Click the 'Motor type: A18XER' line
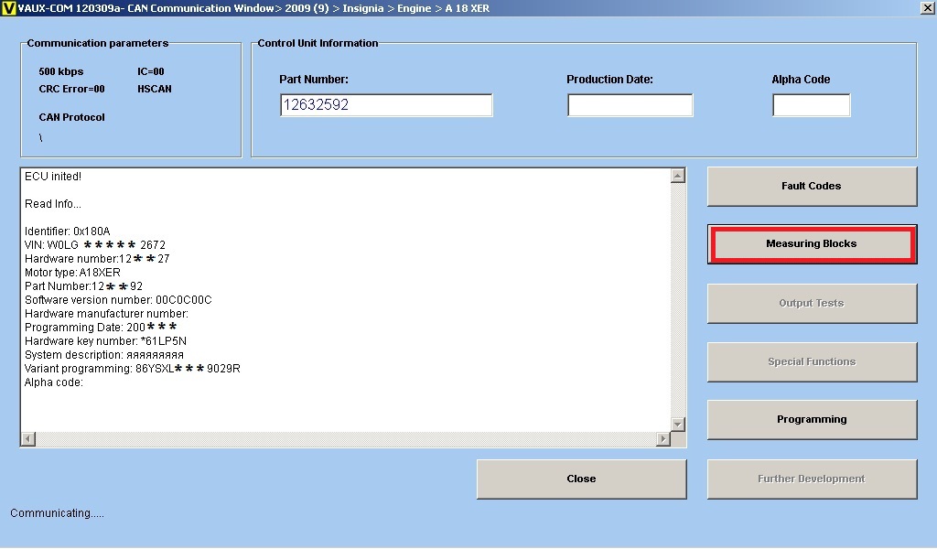937x549 pixels. 72,273
